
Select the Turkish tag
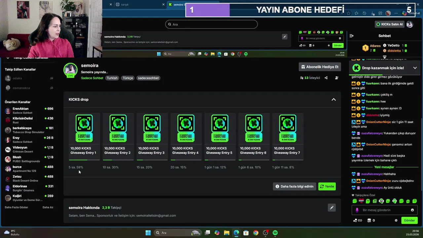112,78
